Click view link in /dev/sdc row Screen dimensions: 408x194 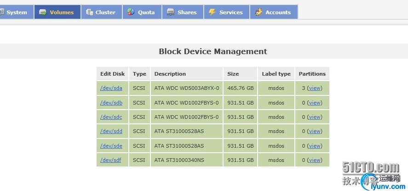click(x=315, y=117)
